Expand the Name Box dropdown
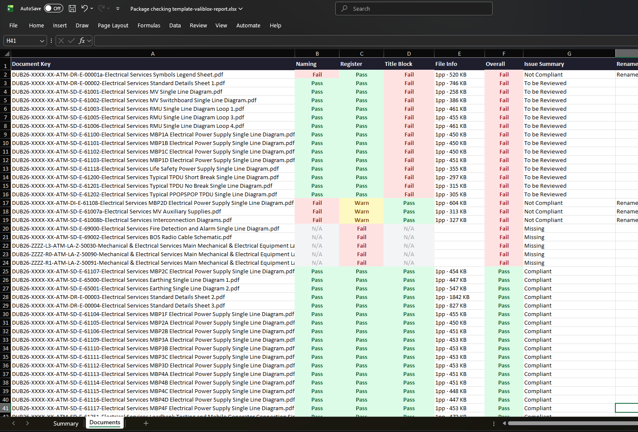The height and width of the screenshot is (432, 638). (42, 41)
